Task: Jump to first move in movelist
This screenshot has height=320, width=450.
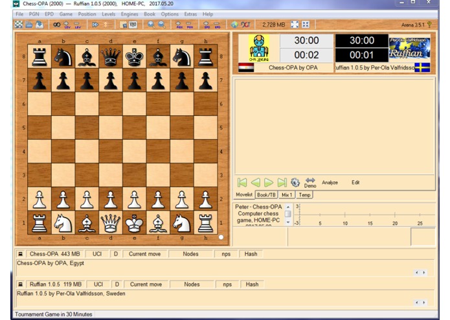Action: point(242,183)
